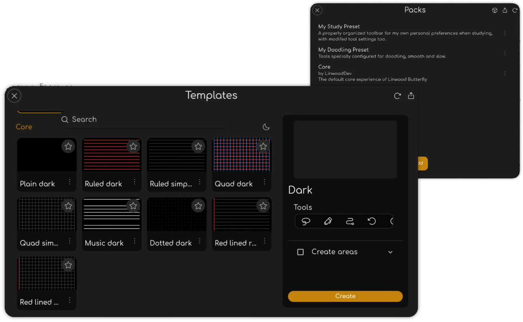Choose the Quad simple template thumbnail
523x322 pixels.
(x=47, y=214)
